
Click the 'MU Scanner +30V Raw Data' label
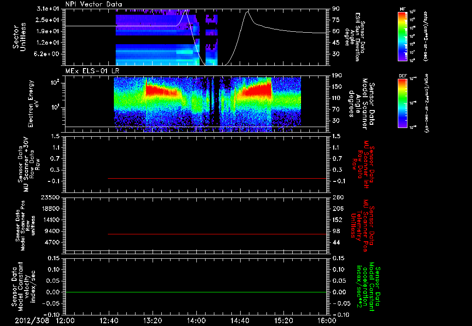(x=29, y=164)
